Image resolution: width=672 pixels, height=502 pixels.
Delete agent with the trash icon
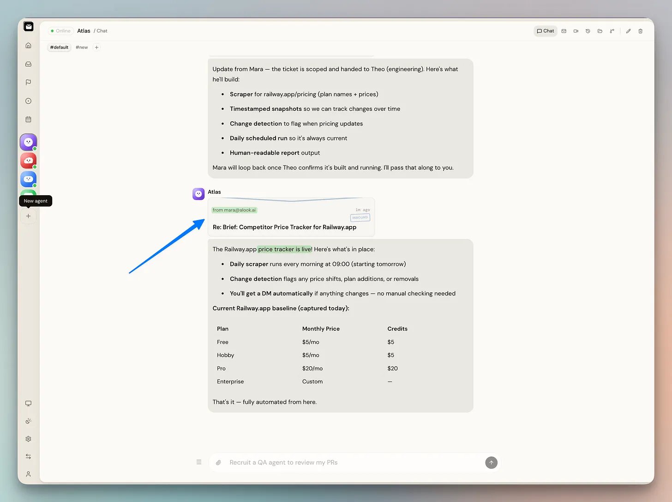[641, 31]
